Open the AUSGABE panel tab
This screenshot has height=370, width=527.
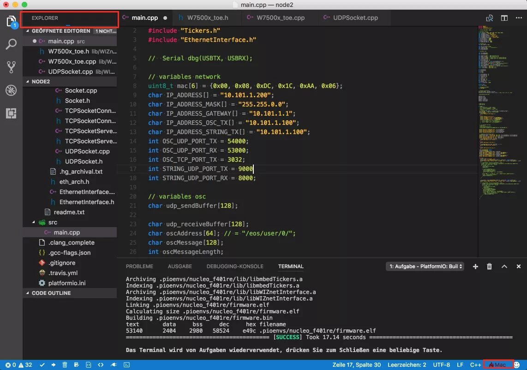coord(180,266)
